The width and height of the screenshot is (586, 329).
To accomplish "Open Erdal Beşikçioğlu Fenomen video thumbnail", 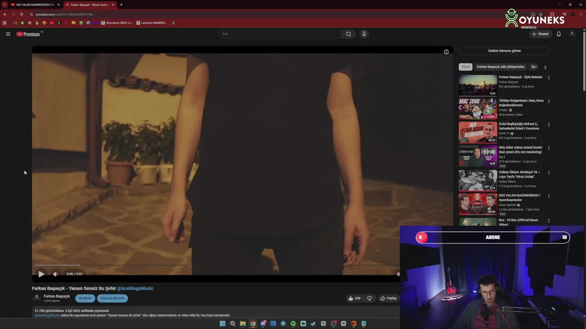I will 478,133.
